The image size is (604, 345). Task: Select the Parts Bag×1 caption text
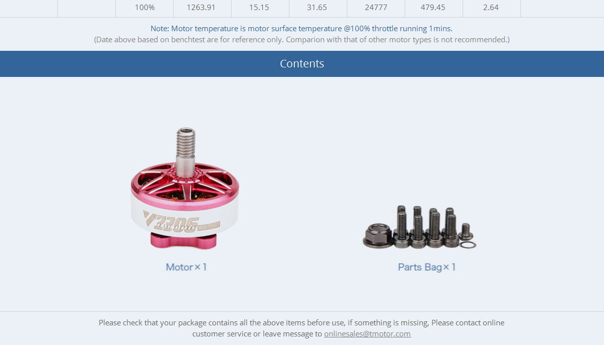427,267
